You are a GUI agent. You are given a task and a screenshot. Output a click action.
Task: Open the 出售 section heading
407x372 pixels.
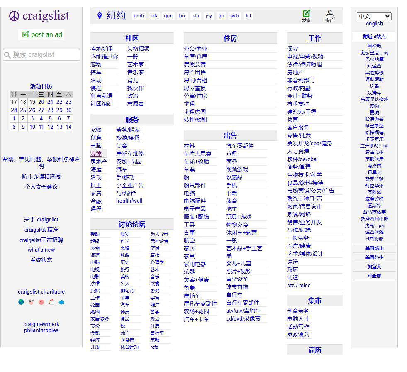[x=230, y=135]
